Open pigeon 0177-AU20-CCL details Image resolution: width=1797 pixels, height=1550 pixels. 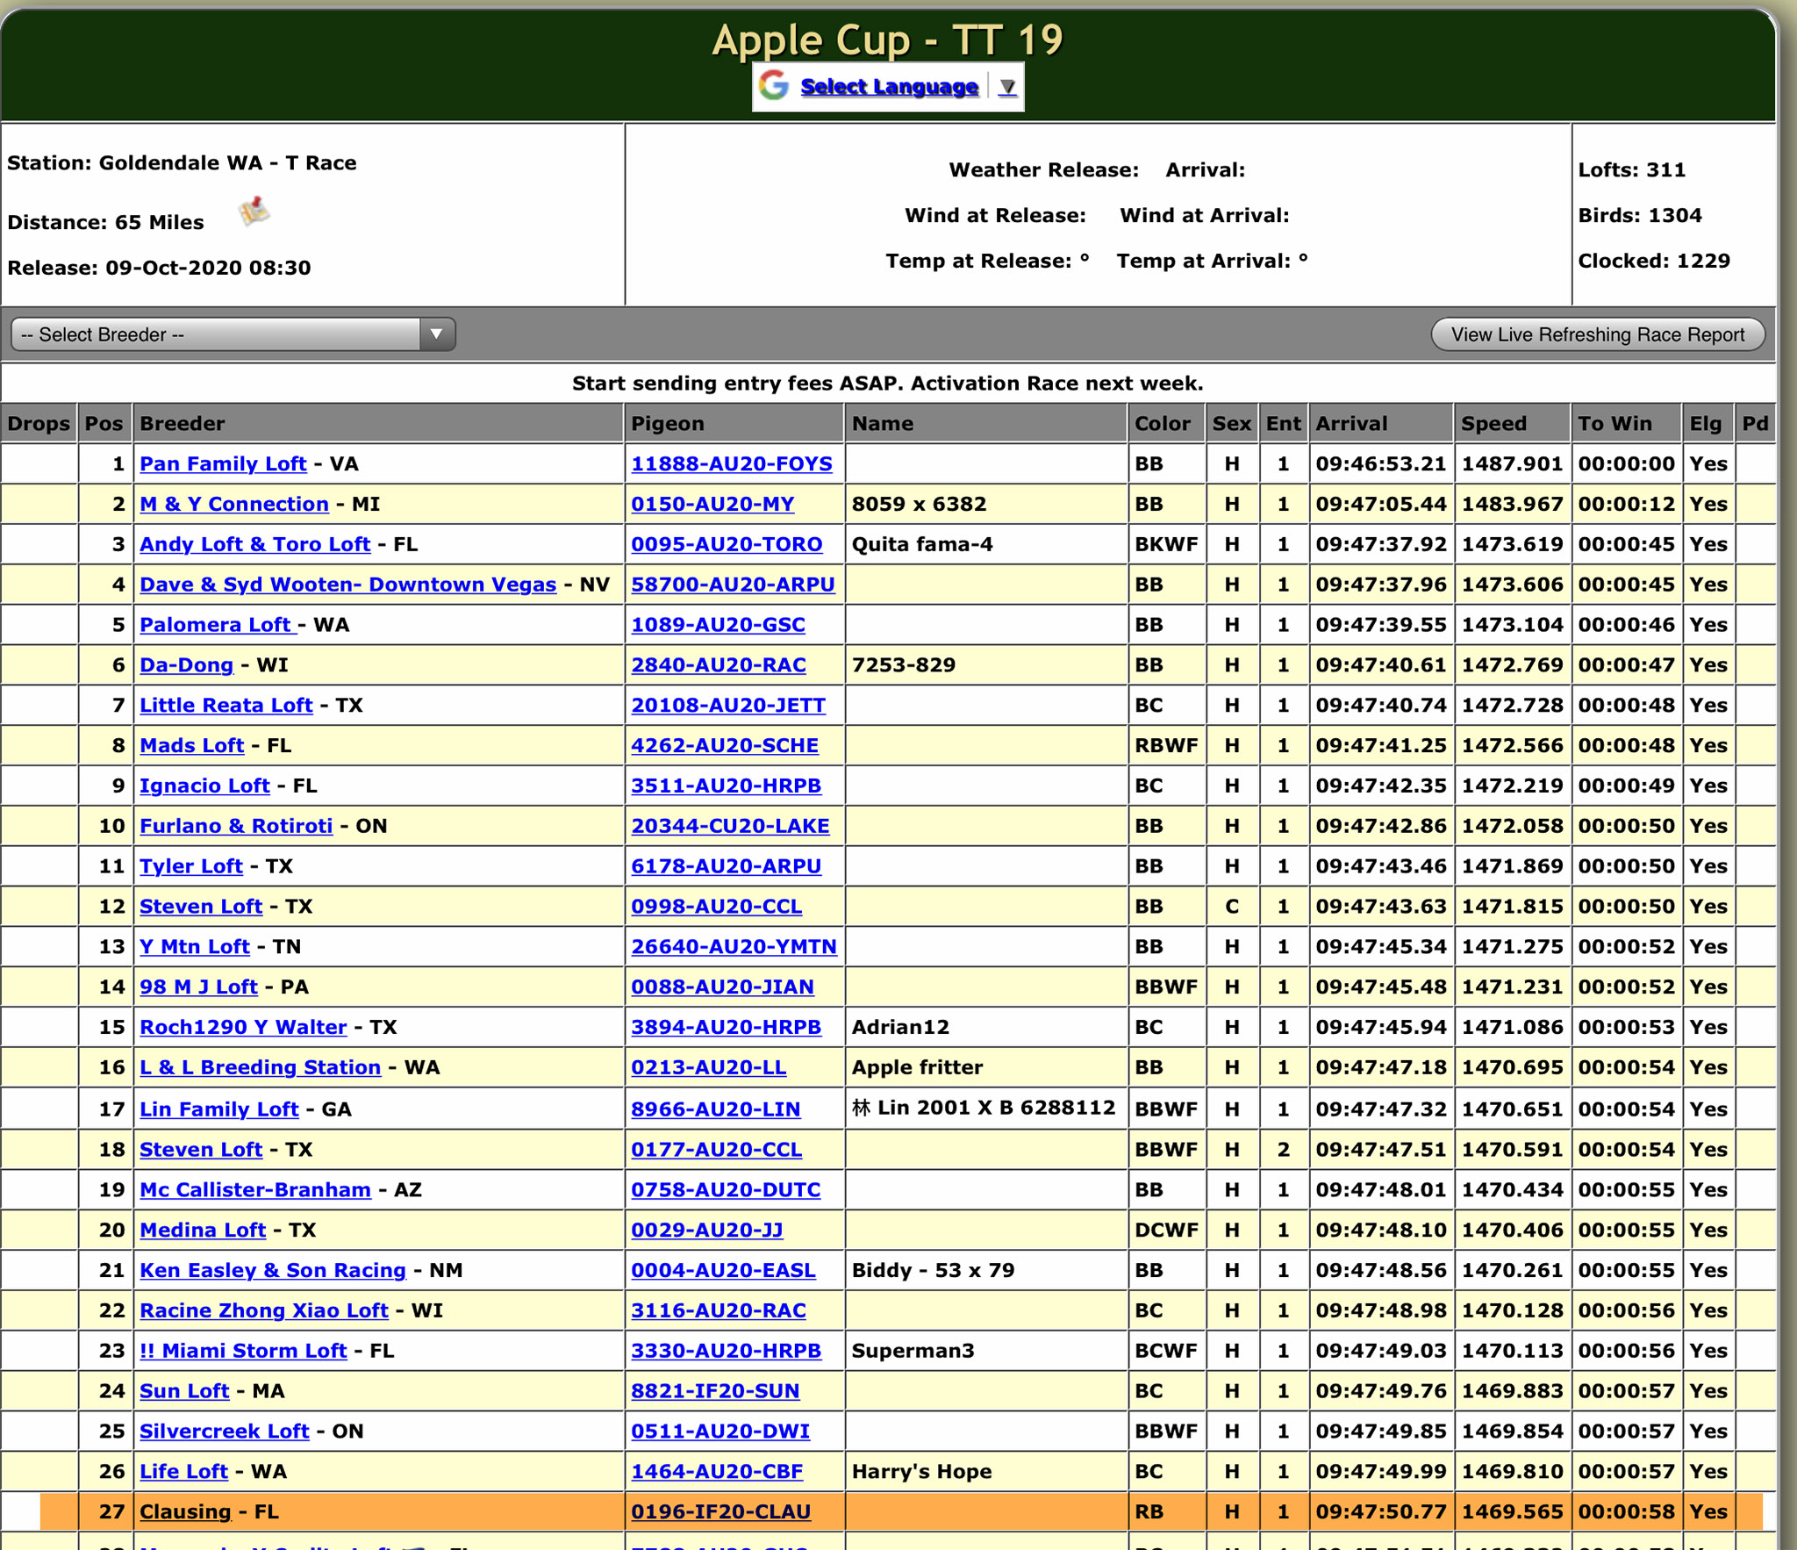click(x=716, y=1151)
